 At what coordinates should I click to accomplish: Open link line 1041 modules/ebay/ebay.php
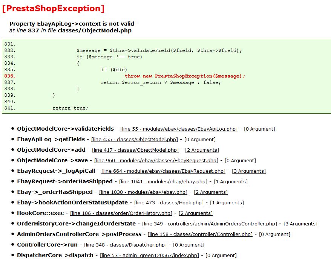click(163, 182)
